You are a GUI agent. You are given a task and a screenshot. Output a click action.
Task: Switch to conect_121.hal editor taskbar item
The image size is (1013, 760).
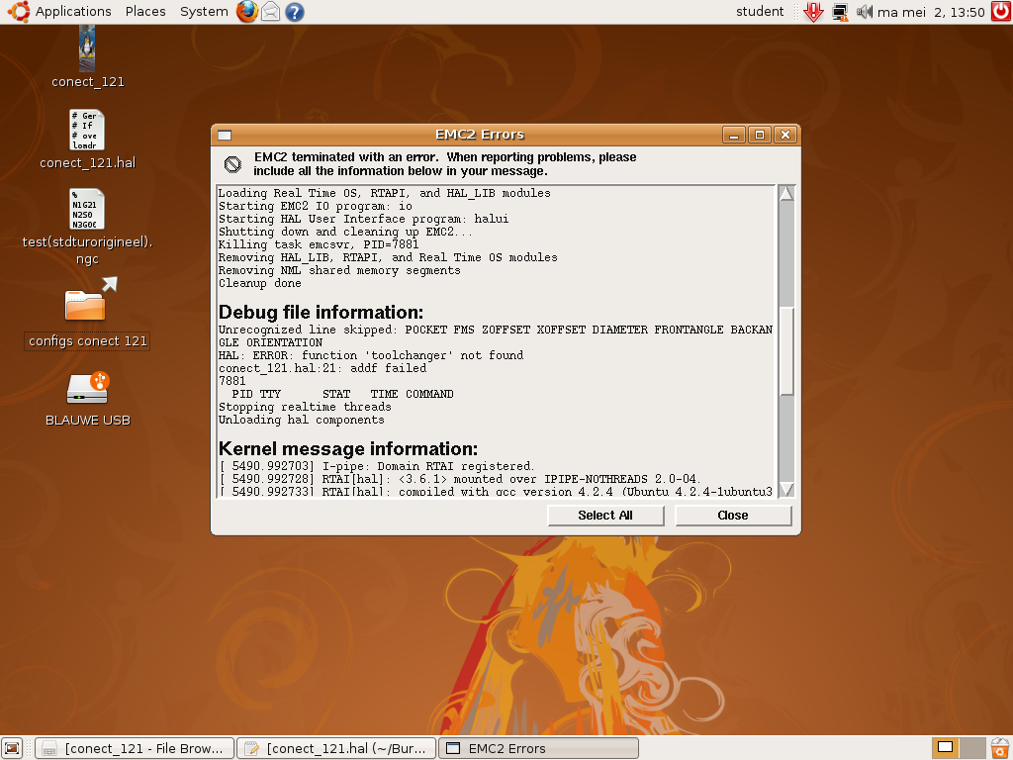(x=336, y=748)
